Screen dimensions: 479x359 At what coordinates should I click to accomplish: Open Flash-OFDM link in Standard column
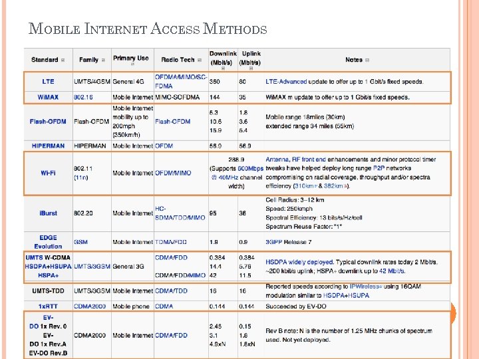pyautogui.click(x=48, y=122)
